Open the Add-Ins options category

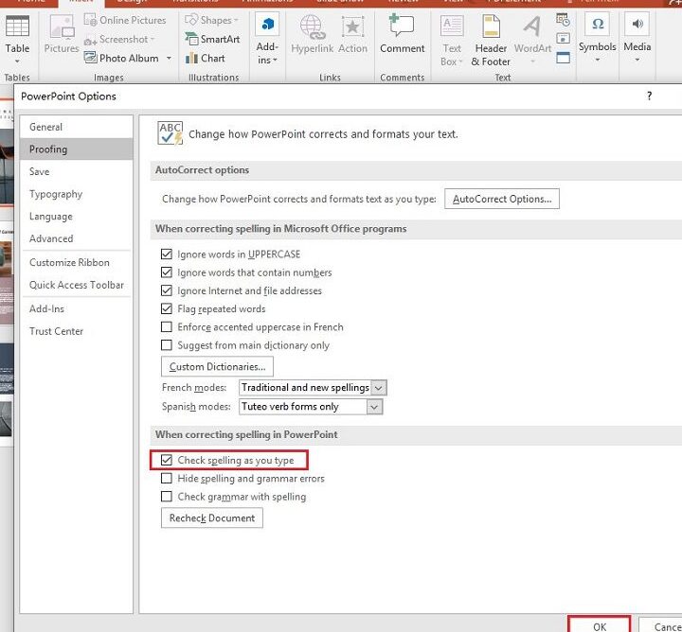(x=76, y=308)
